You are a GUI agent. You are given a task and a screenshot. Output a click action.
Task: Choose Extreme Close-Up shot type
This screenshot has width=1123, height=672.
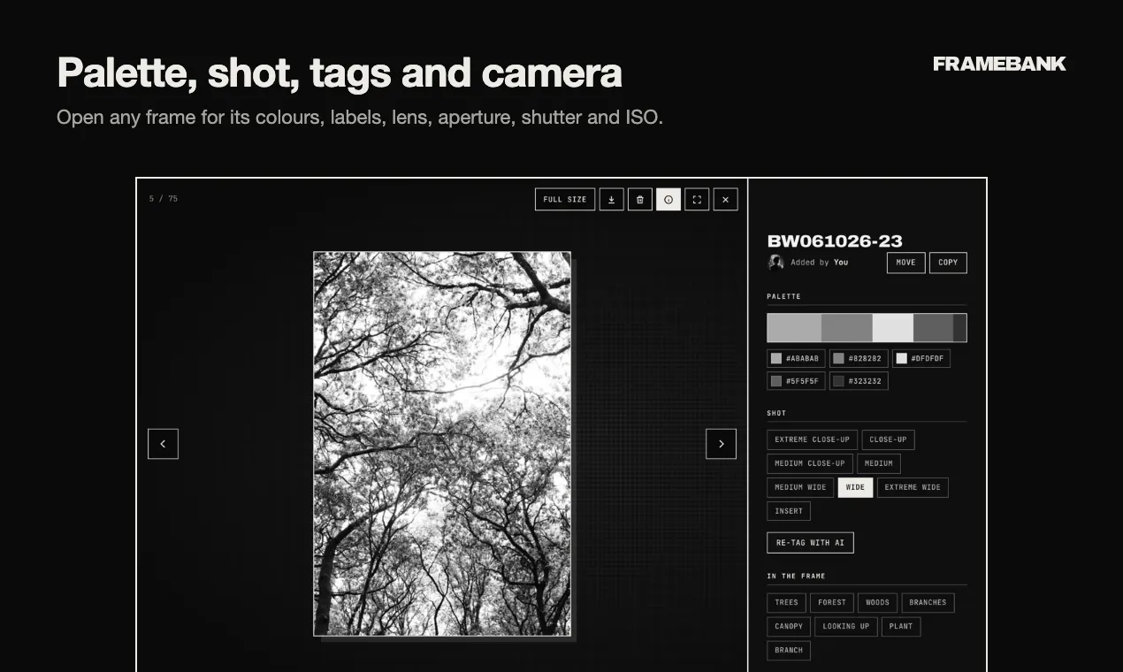812,439
